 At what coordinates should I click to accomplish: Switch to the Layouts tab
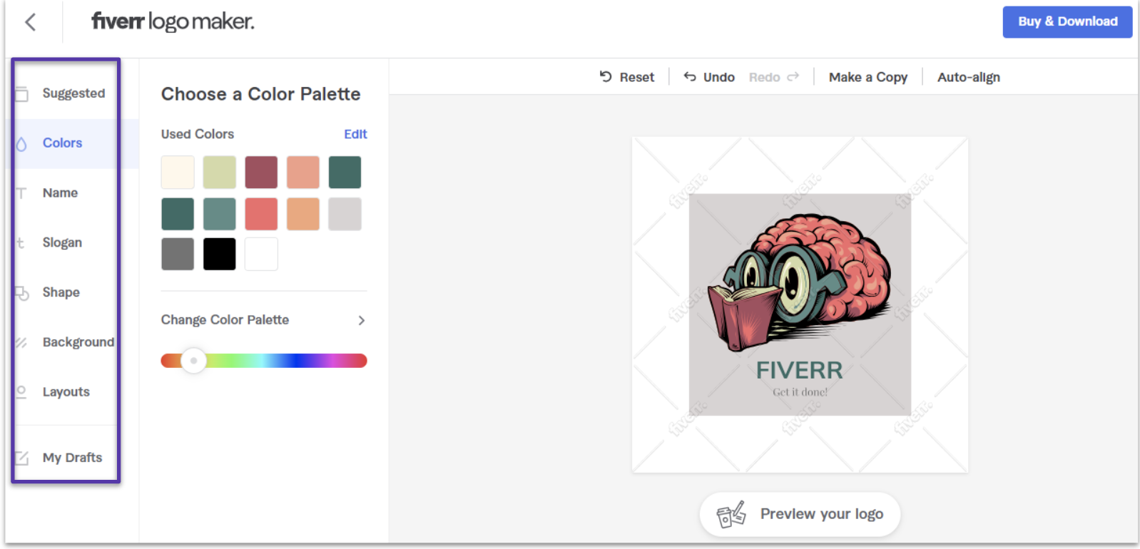tap(66, 392)
